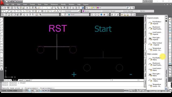Click the Start cyan text in the drawing
Image resolution: width=172 pixels, height=97 pixels.
pos(103,29)
